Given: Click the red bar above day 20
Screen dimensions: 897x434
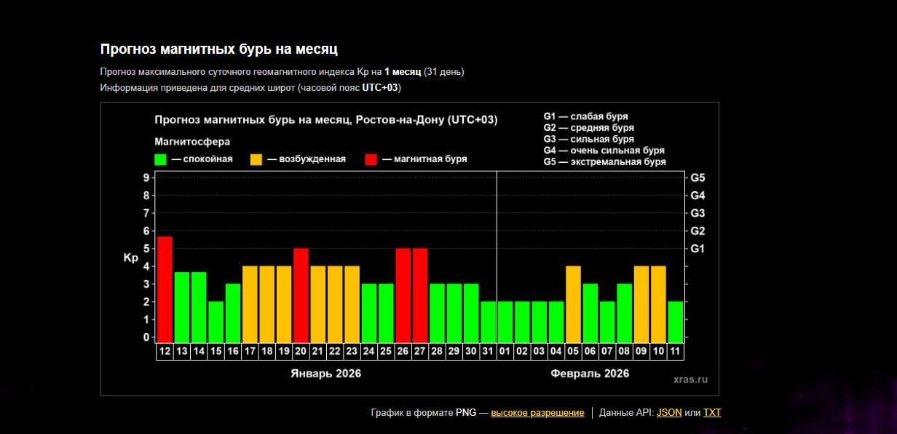Looking at the screenshot, I should [x=301, y=294].
